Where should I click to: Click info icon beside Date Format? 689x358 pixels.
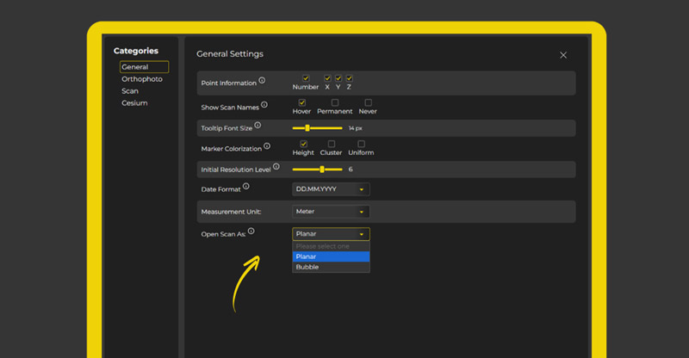pos(246,187)
